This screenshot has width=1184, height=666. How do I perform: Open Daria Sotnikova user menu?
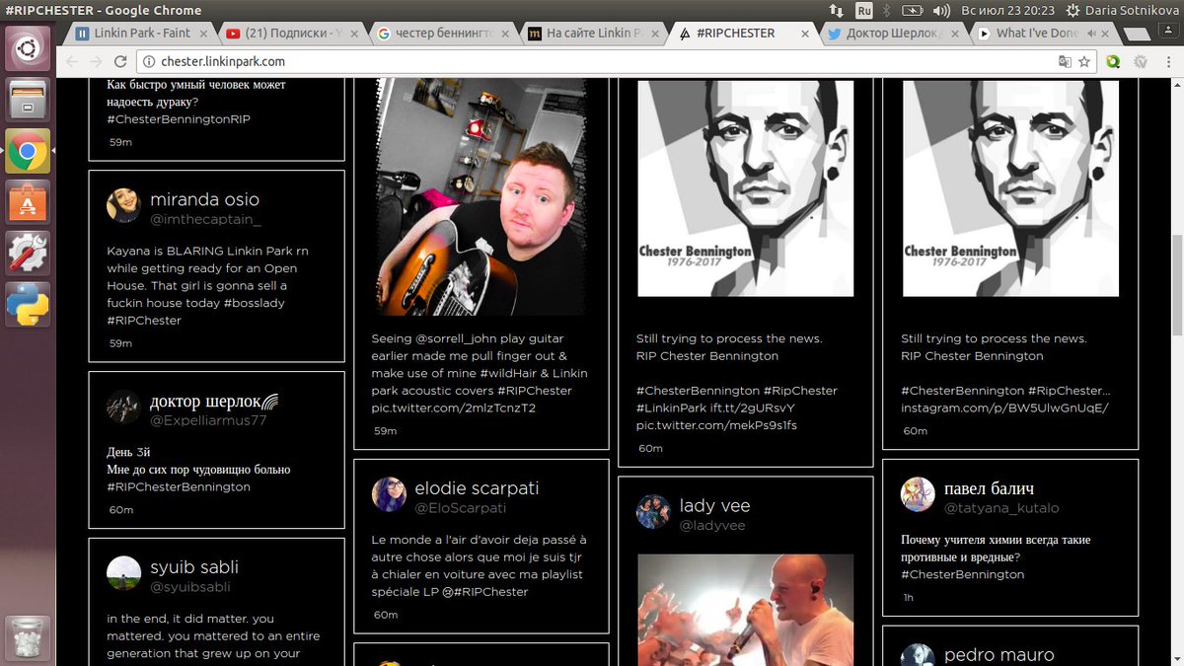click(x=1121, y=10)
